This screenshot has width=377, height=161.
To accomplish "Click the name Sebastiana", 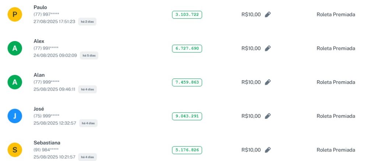I will coord(47,143).
